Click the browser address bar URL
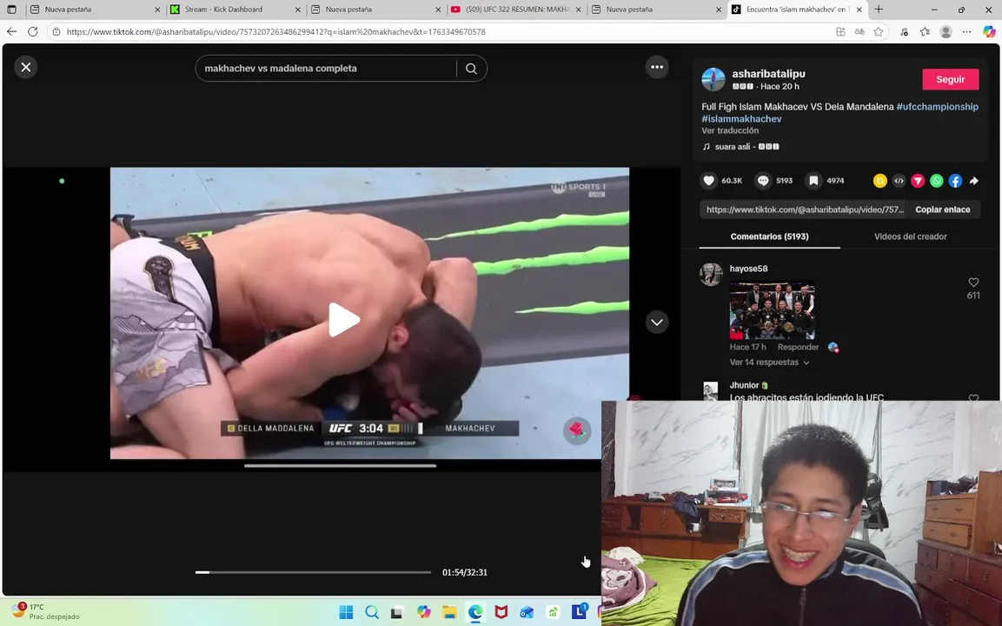The image size is (1002, 626). tap(275, 32)
